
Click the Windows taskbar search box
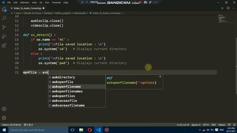(38, 130)
